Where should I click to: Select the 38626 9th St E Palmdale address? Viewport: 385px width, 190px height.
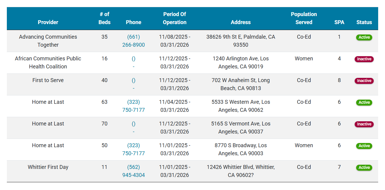(x=241, y=41)
